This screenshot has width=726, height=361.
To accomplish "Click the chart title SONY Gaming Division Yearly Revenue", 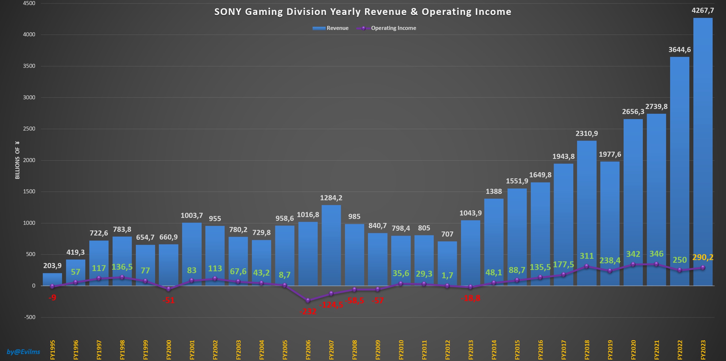I will point(363,12).
